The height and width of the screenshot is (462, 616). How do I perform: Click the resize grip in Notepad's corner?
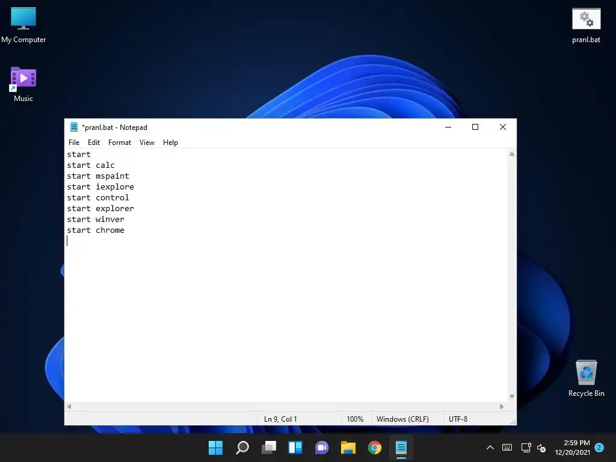(513, 422)
